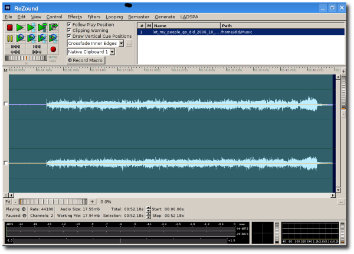Screen dimensions: 354x254
Task: Disable the Clipping Warning checkbox
Action: click(69, 31)
